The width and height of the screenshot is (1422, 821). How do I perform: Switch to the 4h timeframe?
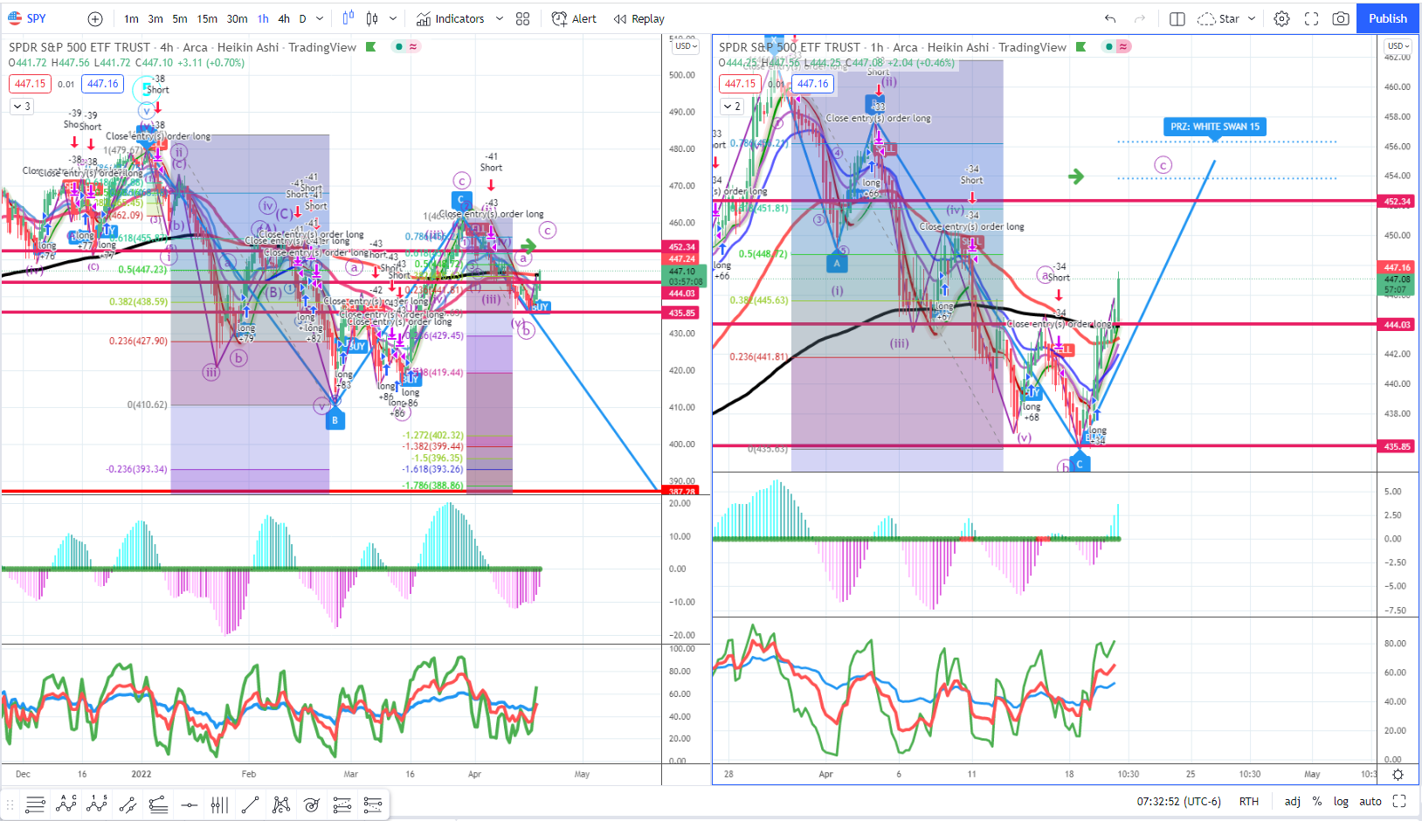[284, 19]
